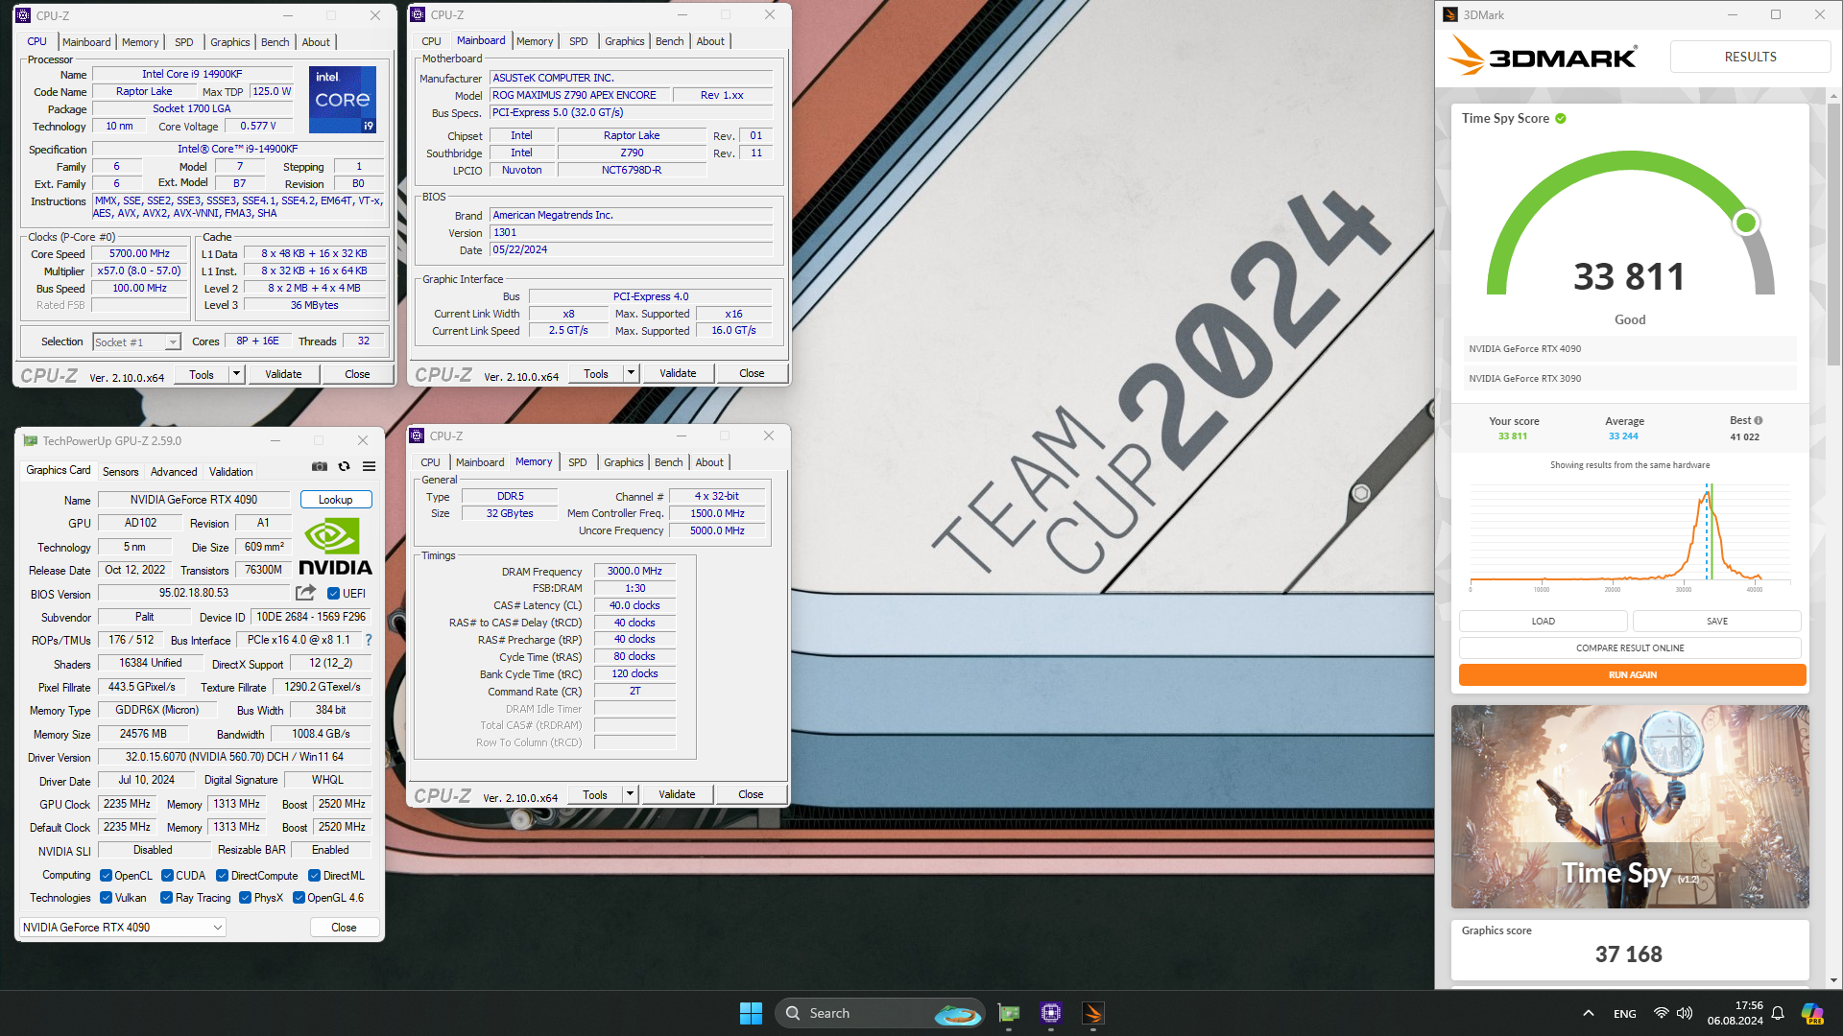Refresh GPU-Z data with the refresh icon
Viewport: 1843px width, 1036px height.
(x=344, y=466)
